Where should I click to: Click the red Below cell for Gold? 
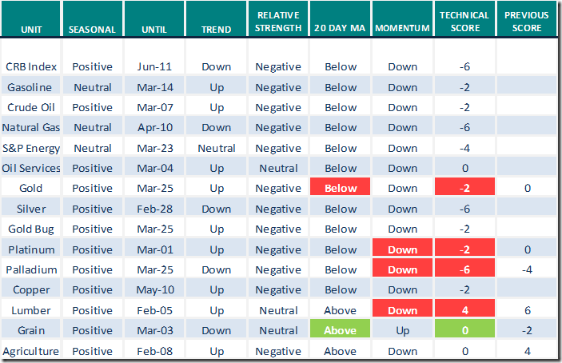coord(341,189)
